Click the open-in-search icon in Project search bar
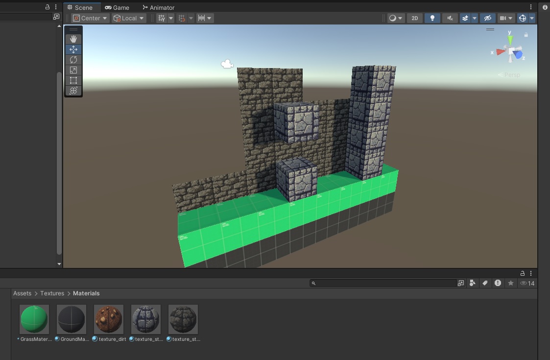550x360 pixels. click(x=461, y=283)
